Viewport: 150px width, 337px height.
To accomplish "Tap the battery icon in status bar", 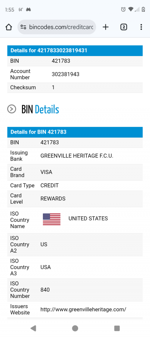I will click(x=143, y=9).
